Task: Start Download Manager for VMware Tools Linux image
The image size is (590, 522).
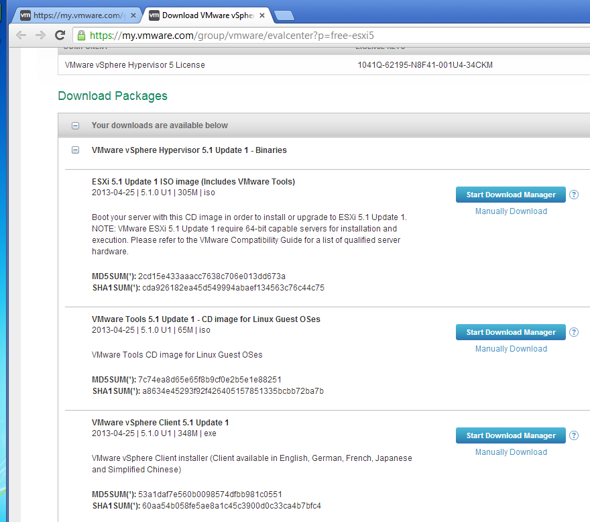Action: [511, 332]
